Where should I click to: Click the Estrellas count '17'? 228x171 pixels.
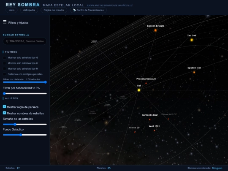[18, 168]
